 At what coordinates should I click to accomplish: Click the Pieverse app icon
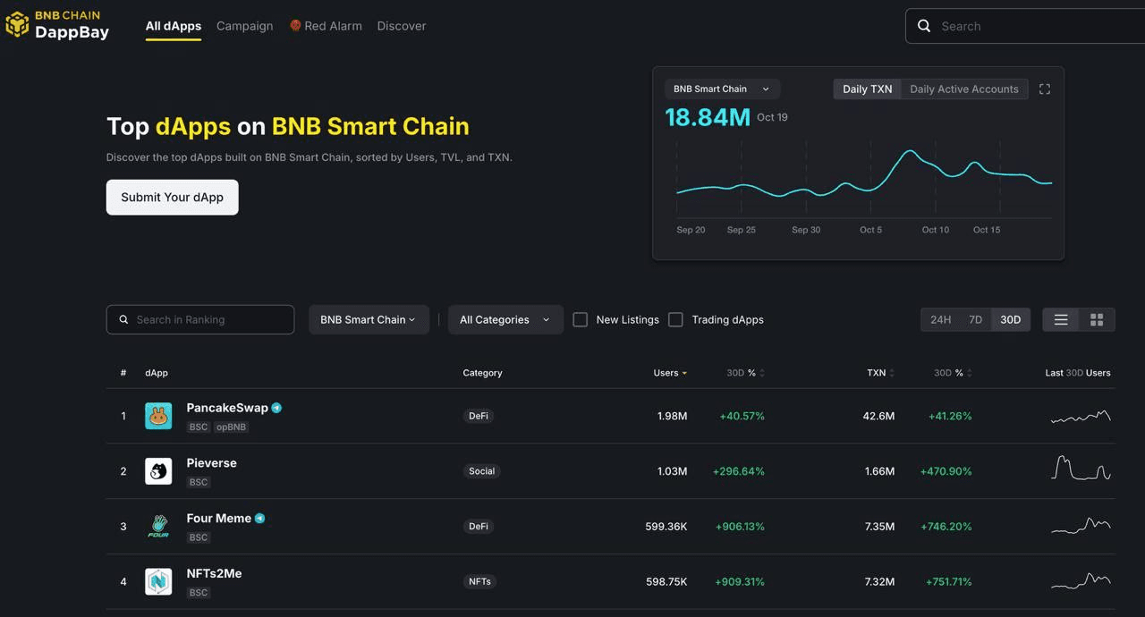click(x=158, y=471)
